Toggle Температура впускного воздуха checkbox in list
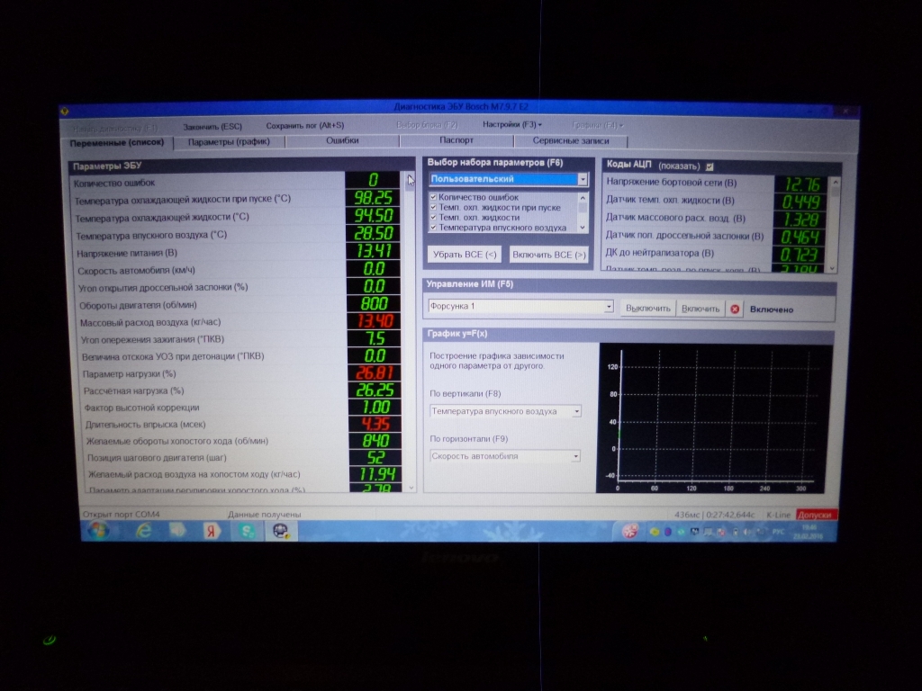922x691 pixels. pyautogui.click(x=433, y=228)
